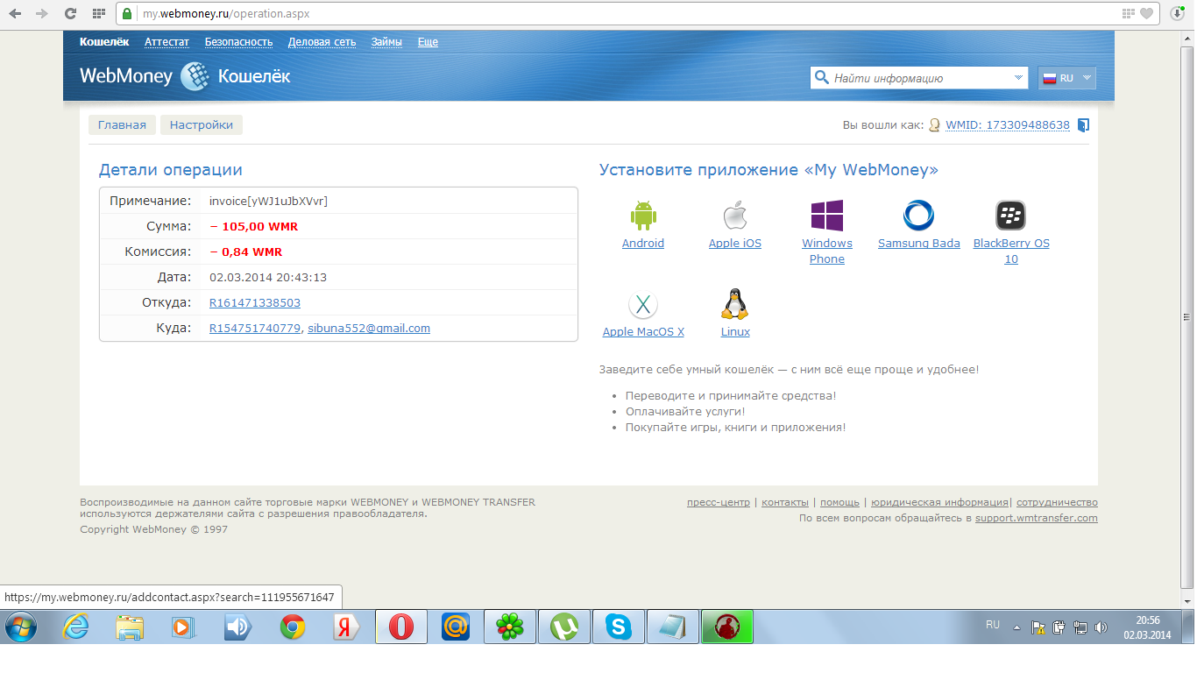Open the контакты footer link
This screenshot has width=1197, height=673.
pos(785,503)
